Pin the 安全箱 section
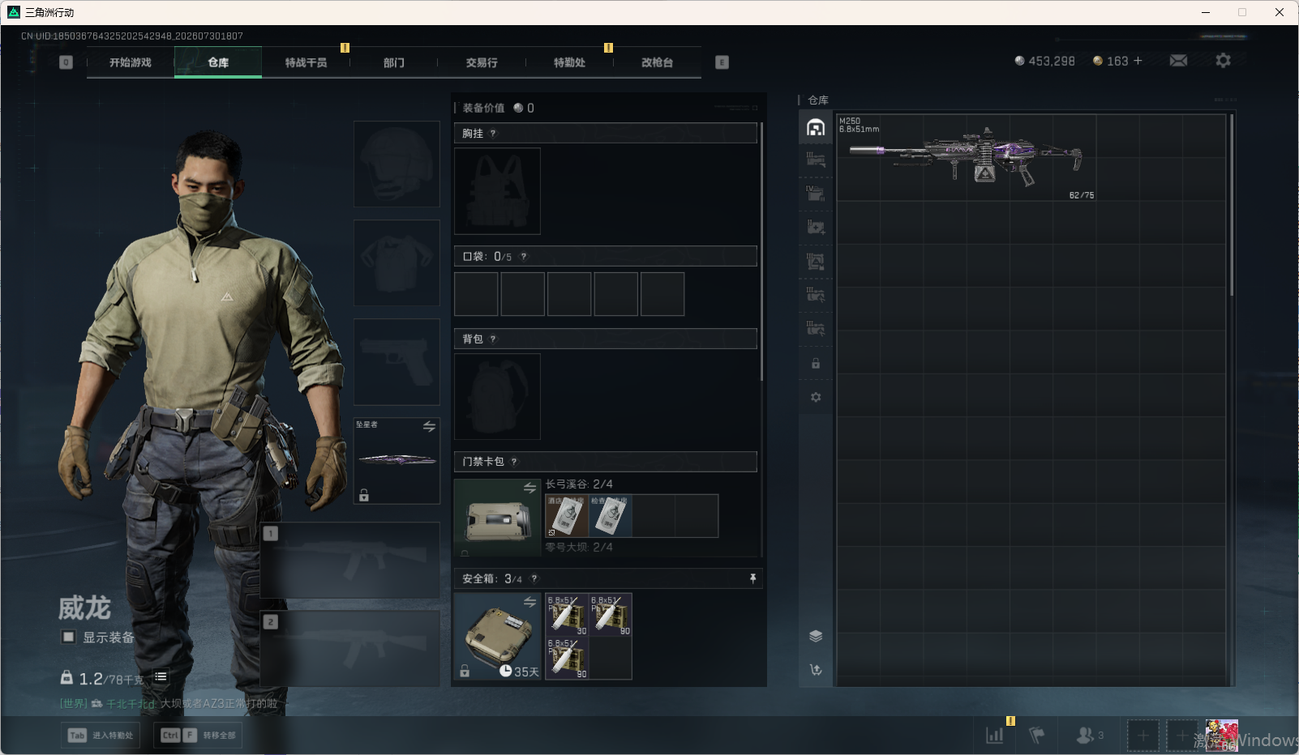The width and height of the screenshot is (1299, 755). point(752,578)
